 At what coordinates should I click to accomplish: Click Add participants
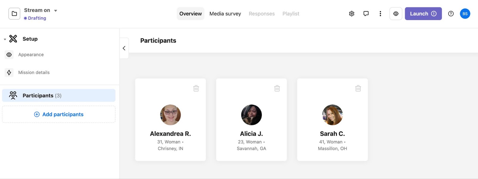[59, 114]
